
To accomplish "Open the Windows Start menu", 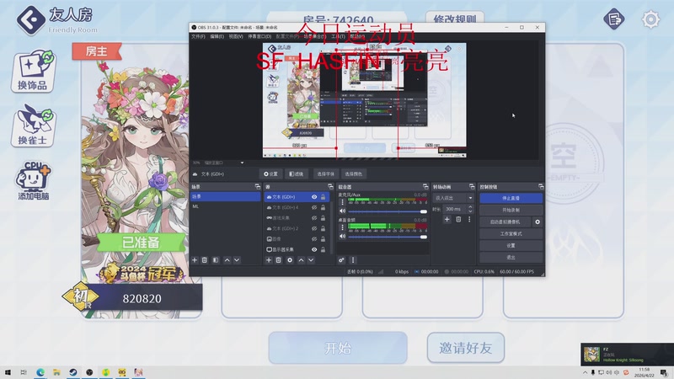I will point(8,372).
